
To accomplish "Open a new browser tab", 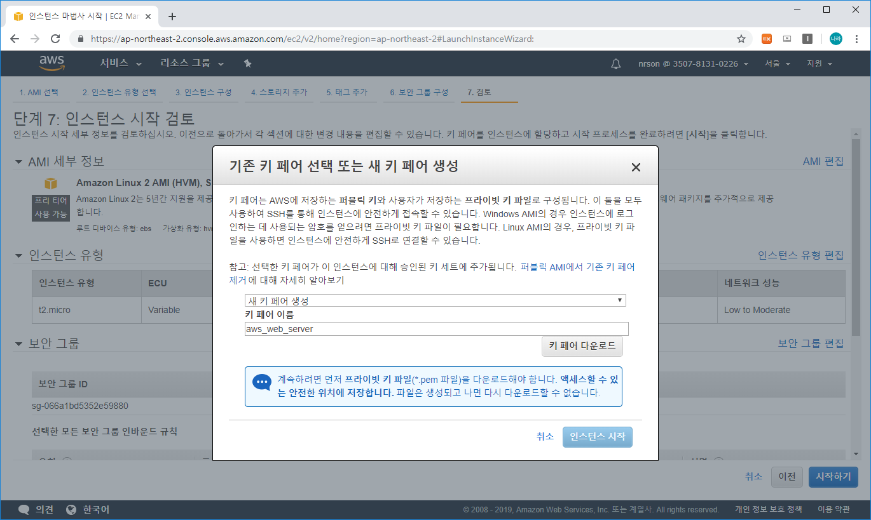I will 172,17.
